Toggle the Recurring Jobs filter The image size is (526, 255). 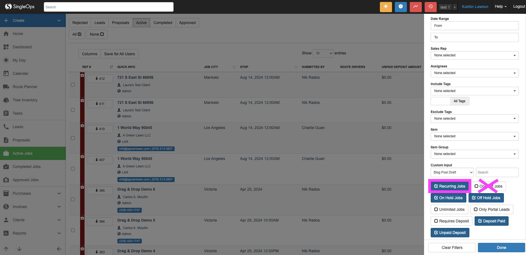tap(449, 186)
